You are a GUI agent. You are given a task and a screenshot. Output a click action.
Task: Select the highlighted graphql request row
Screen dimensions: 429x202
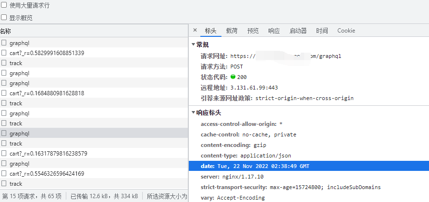19,134
